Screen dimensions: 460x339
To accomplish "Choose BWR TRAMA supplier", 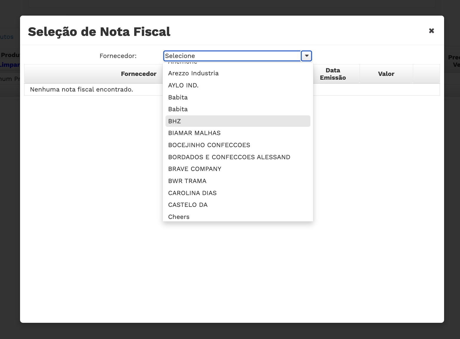I will 187,181.
